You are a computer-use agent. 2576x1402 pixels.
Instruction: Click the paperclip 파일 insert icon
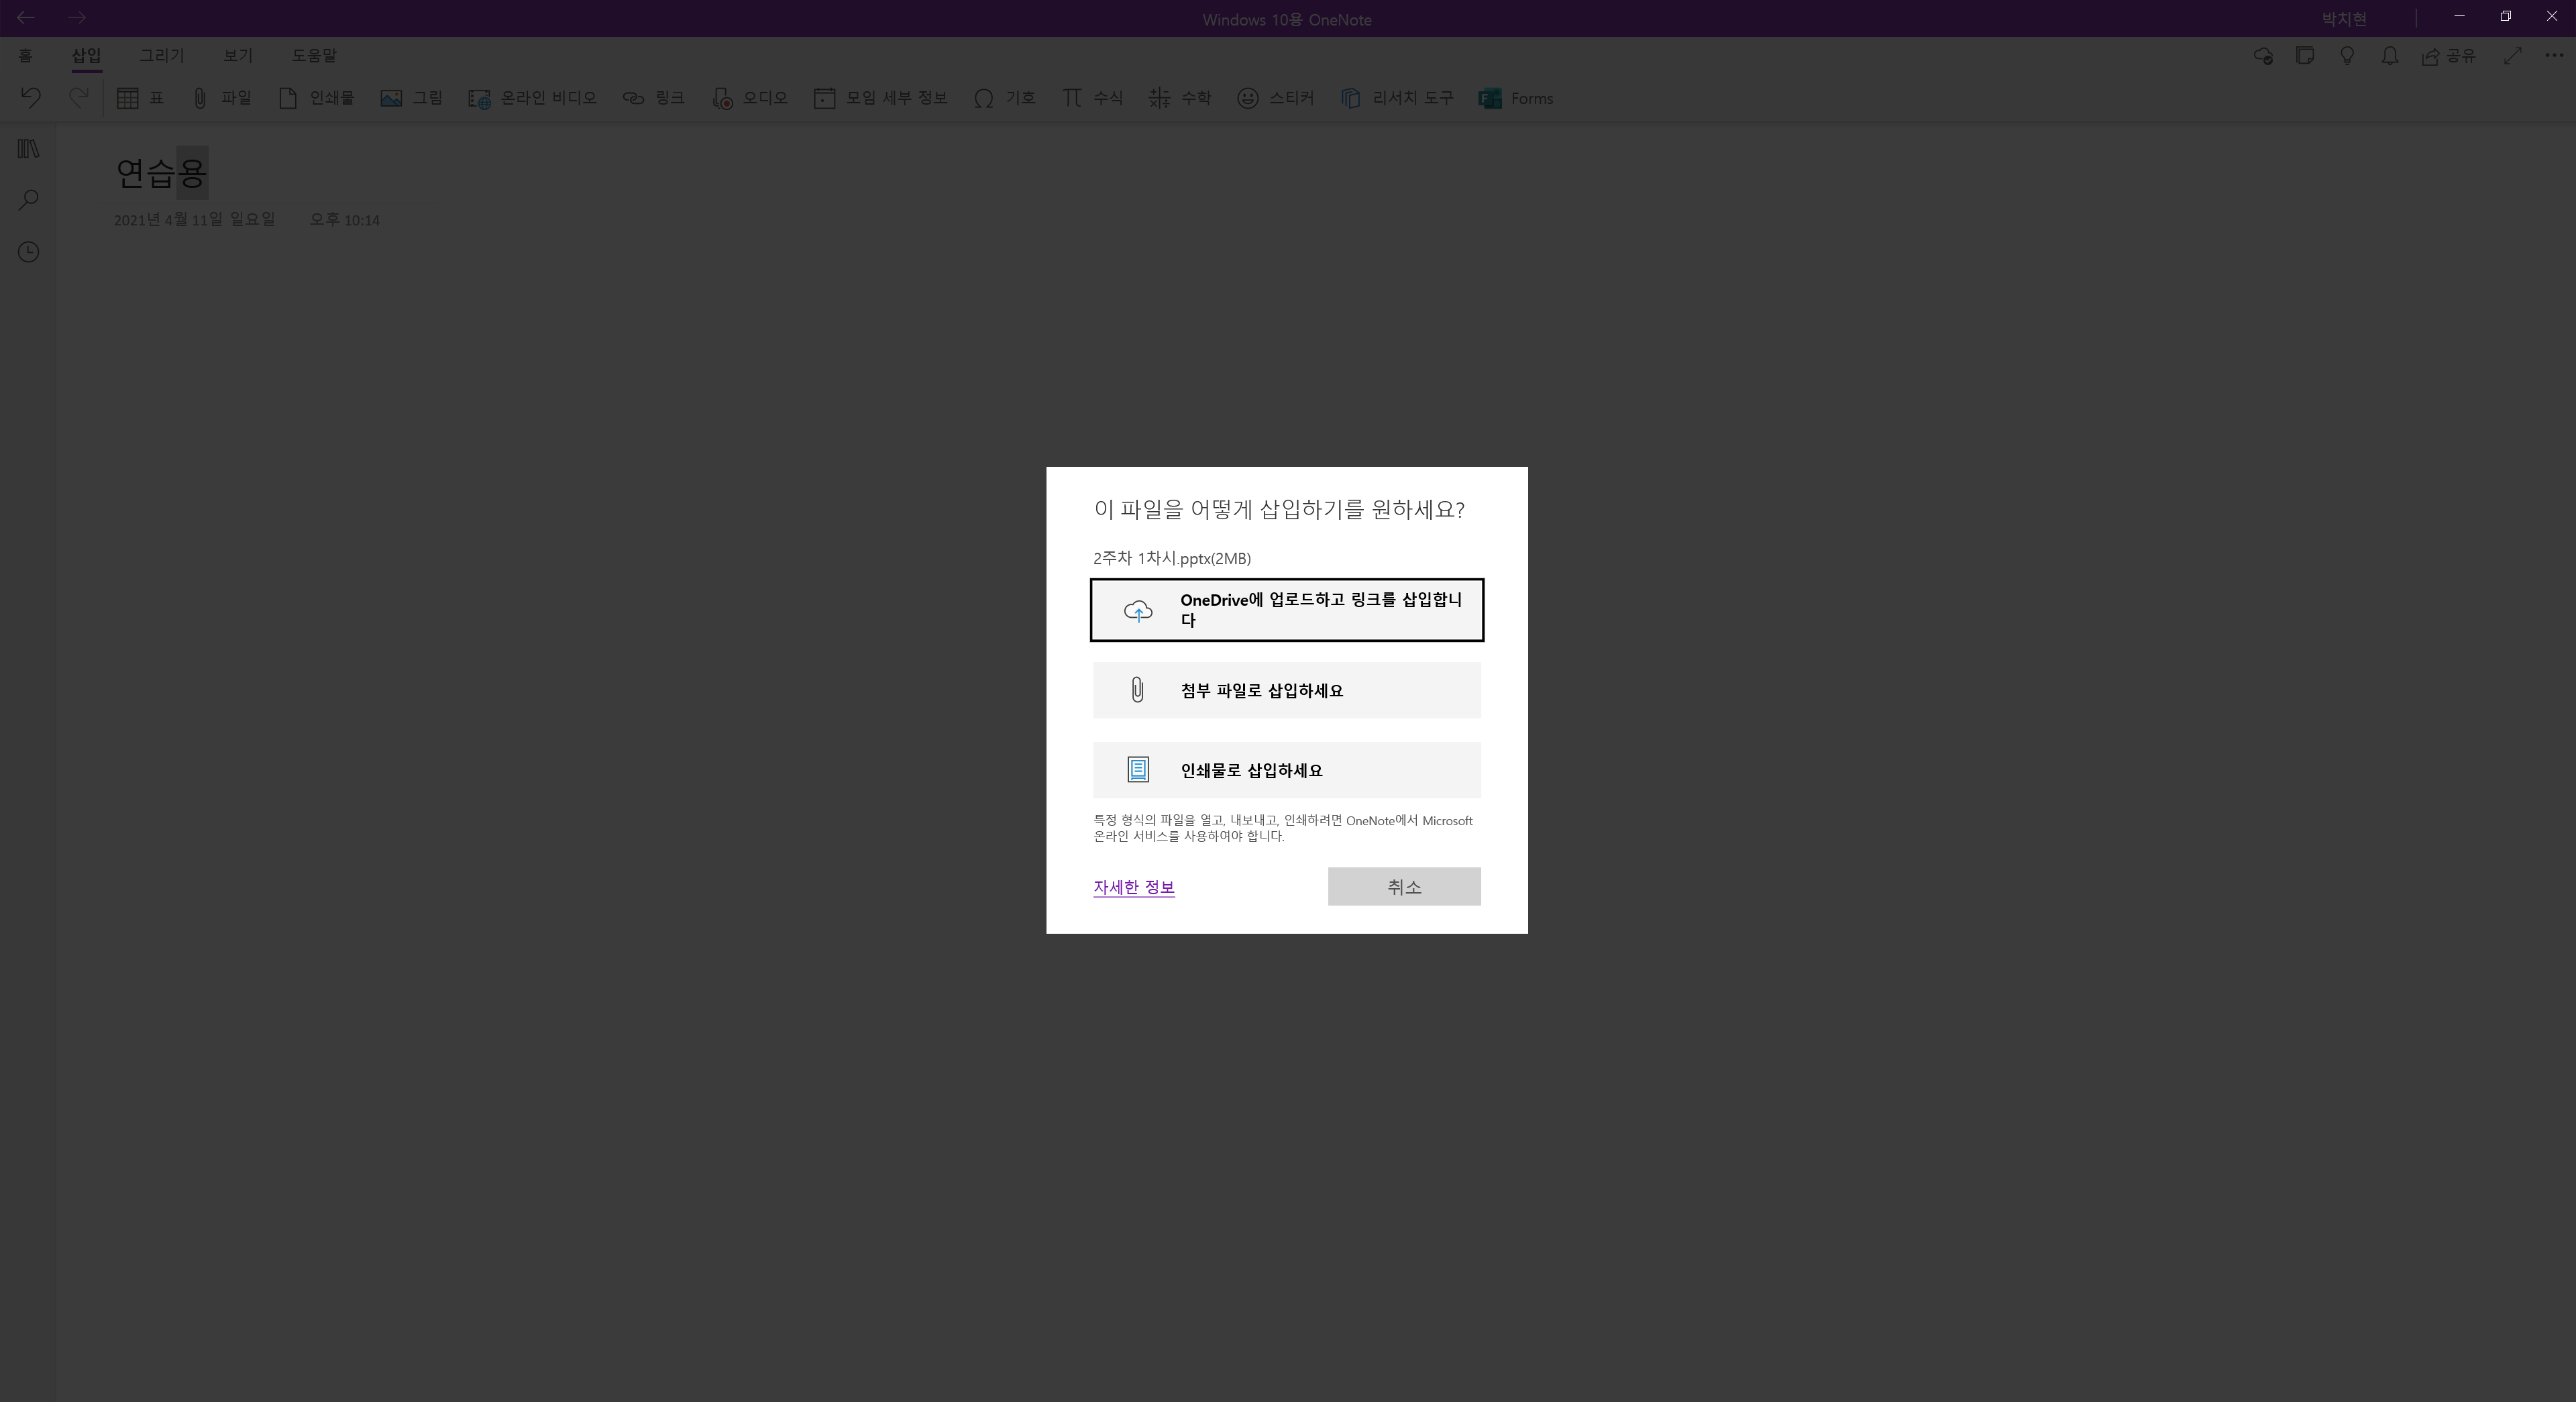point(200,98)
